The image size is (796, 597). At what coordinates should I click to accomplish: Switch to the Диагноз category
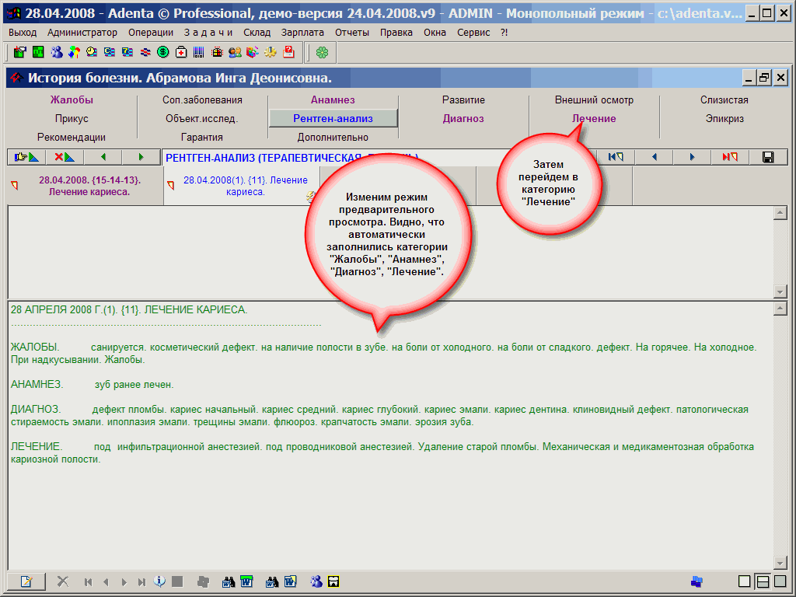(x=463, y=119)
